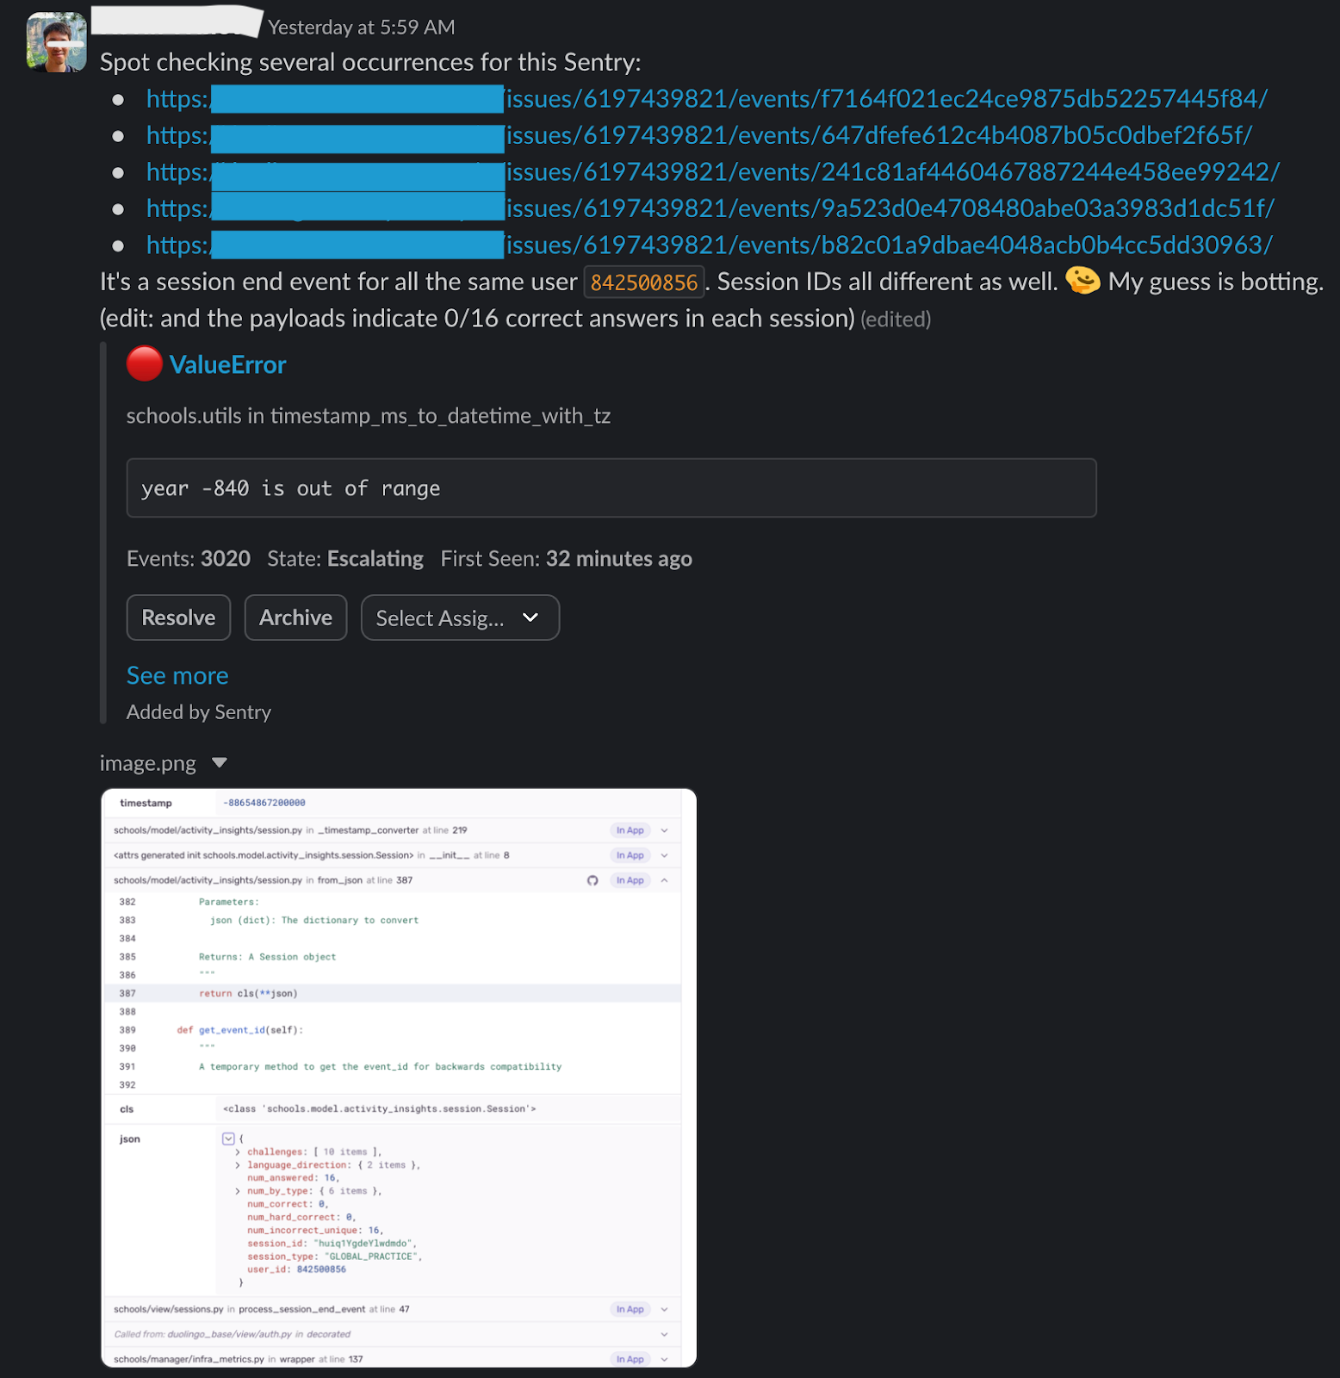Click the In App badge on process_session_end_event frame
The image size is (1340, 1378).
click(630, 1309)
